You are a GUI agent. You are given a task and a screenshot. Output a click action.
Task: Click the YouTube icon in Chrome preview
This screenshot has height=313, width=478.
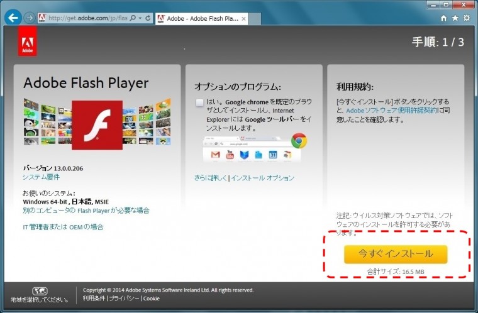pyautogui.click(x=230, y=155)
